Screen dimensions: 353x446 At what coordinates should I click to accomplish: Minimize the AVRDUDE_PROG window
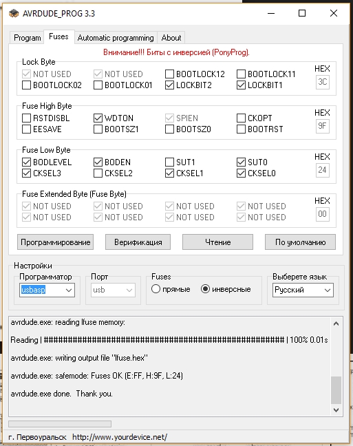tap(271, 13)
